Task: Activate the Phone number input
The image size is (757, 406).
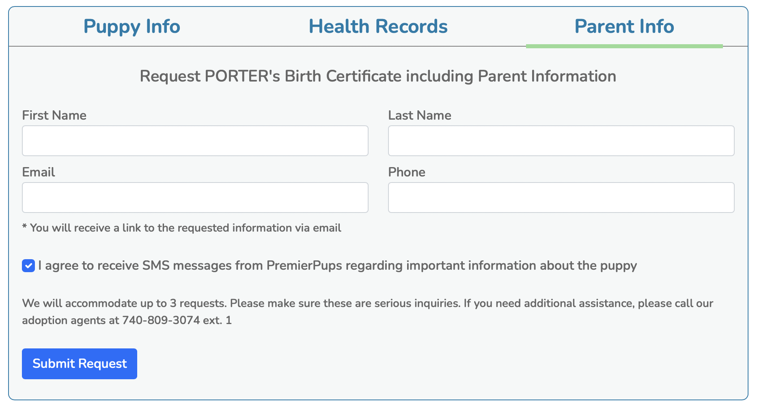Action: (x=561, y=198)
